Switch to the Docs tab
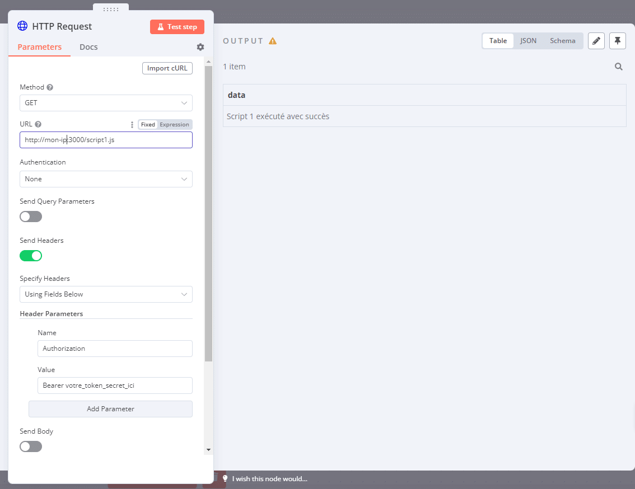The width and height of the screenshot is (635, 489). [88, 47]
